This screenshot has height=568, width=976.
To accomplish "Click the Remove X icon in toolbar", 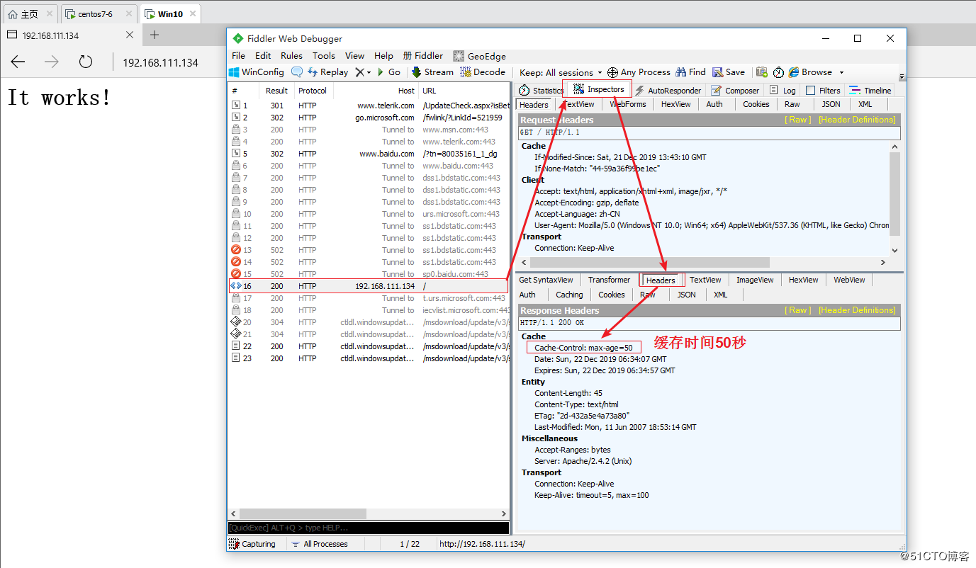I will (x=360, y=72).
